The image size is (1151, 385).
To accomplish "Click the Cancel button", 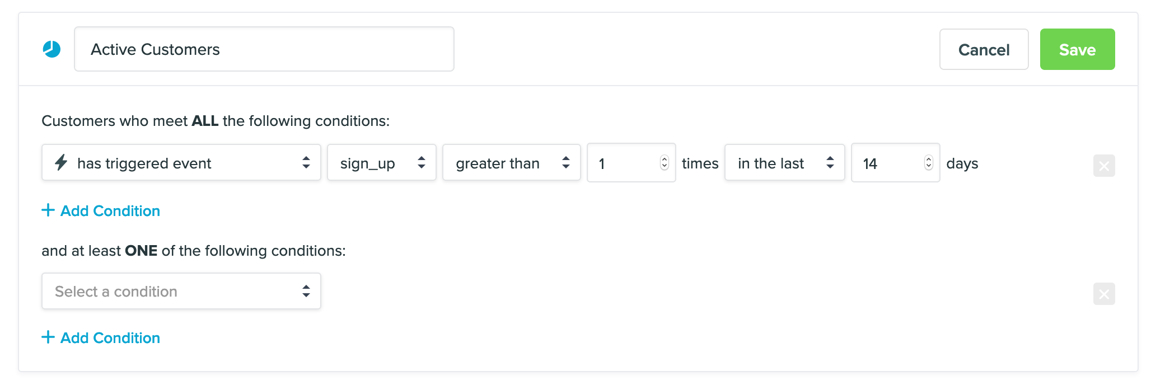I will pos(984,50).
